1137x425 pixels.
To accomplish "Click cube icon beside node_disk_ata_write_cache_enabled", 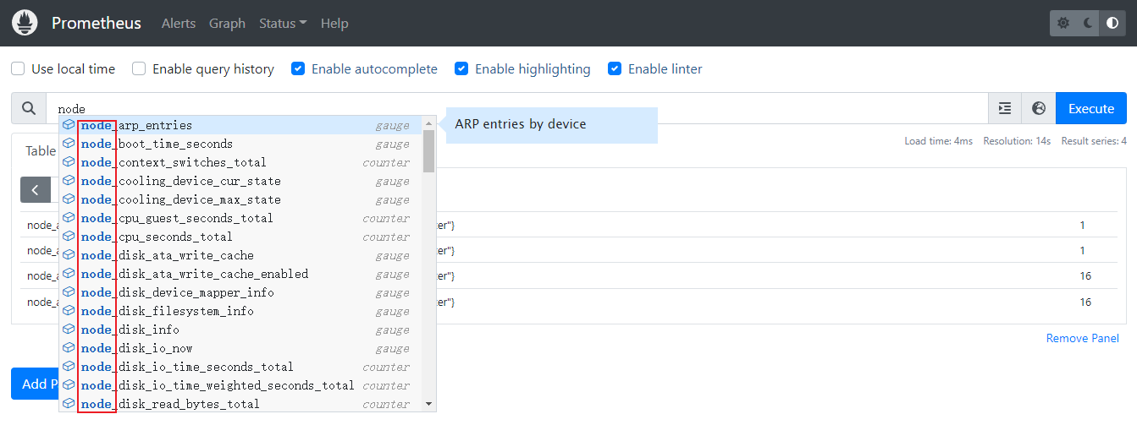I will [69, 274].
